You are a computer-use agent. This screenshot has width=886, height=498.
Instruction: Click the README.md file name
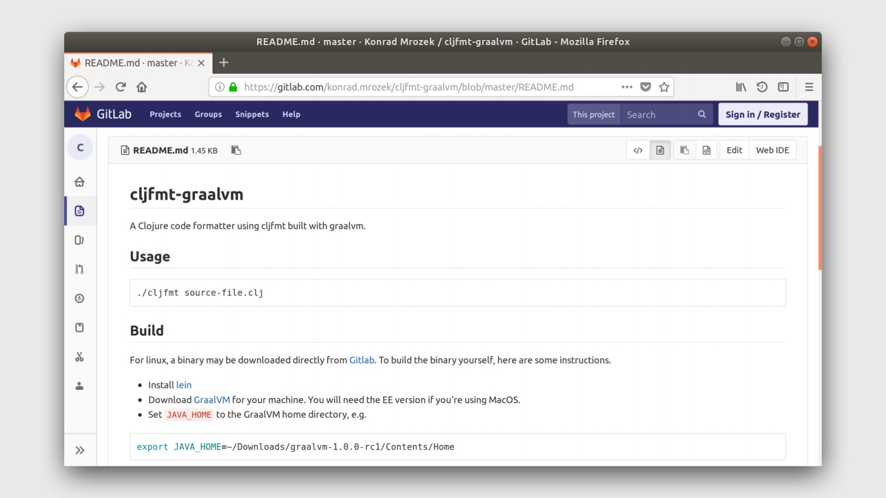161,150
